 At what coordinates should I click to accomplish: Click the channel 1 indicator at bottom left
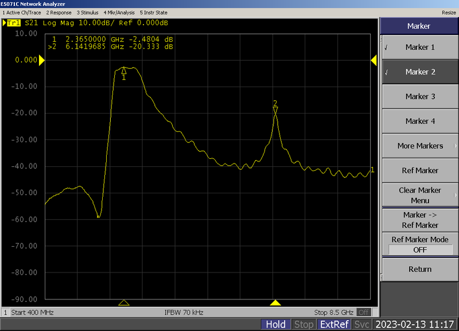6,313
